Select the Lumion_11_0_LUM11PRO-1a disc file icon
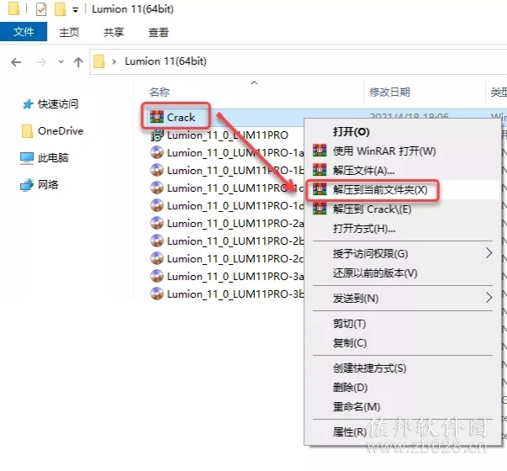 [x=157, y=152]
